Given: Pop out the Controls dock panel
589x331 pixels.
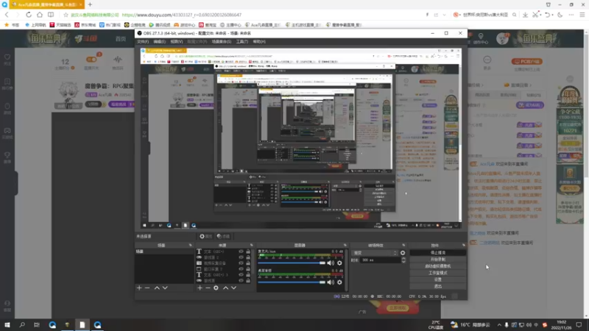Looking at the screenshot, I should click(464, 245).
